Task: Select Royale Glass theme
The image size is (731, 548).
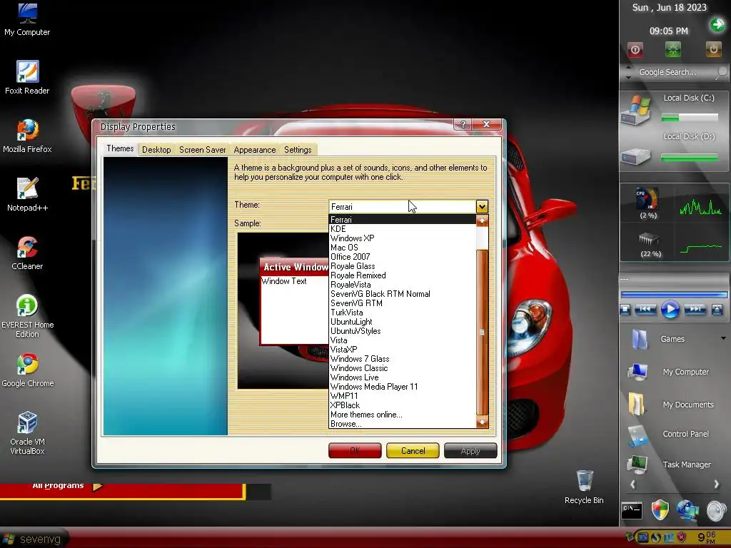Action: click(403, 266)
